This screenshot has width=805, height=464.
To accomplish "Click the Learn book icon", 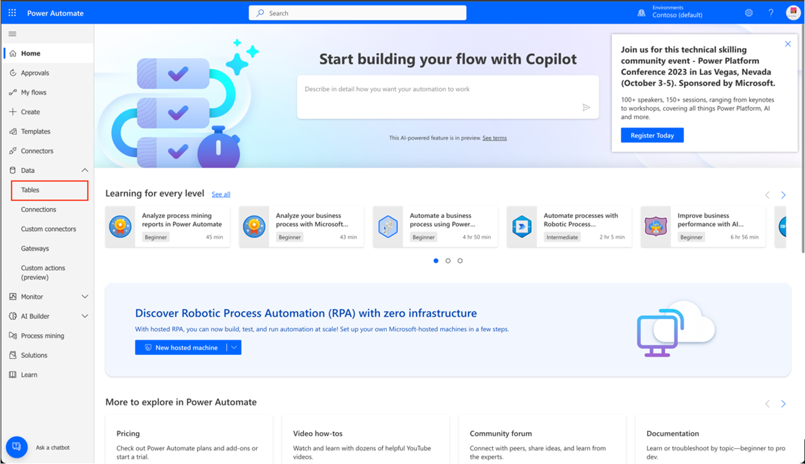I will click(13, 375).
